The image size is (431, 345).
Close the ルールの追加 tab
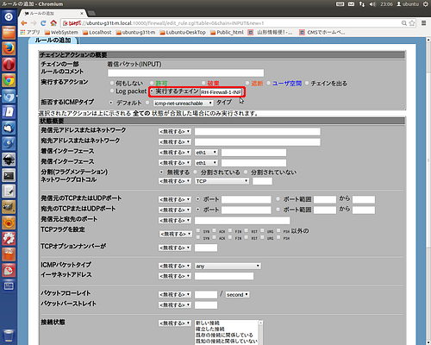(82, 13)
